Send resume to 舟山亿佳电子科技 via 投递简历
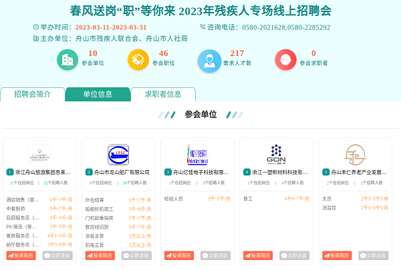 [x=179, y=255]
